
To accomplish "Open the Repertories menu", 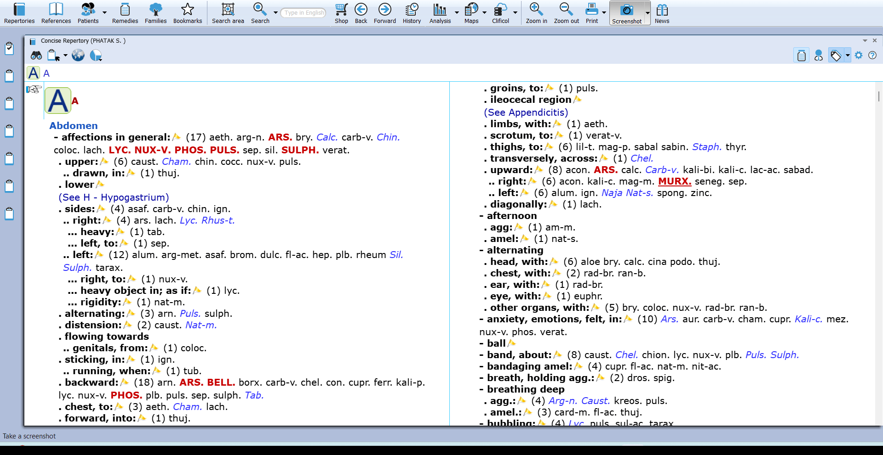I will [x=19, y=13].
